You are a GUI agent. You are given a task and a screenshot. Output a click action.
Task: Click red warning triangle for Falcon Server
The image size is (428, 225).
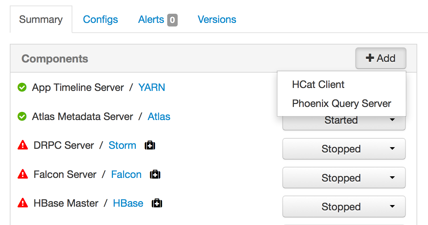[22, 174]
